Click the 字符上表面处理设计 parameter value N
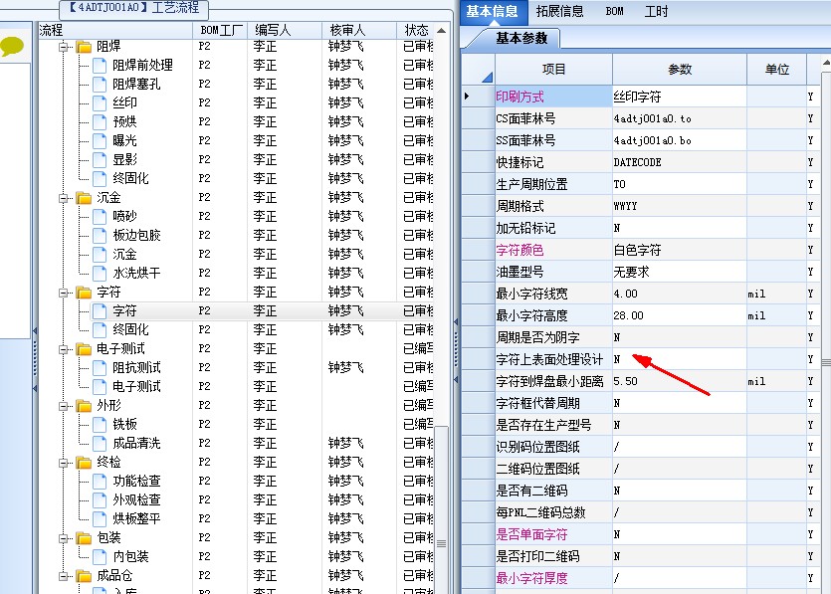Viewport: 831px width, 594px height. [x=617, y=360]
